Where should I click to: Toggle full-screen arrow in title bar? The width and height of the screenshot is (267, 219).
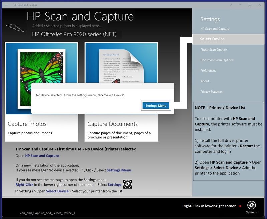(x=231, y=5)
